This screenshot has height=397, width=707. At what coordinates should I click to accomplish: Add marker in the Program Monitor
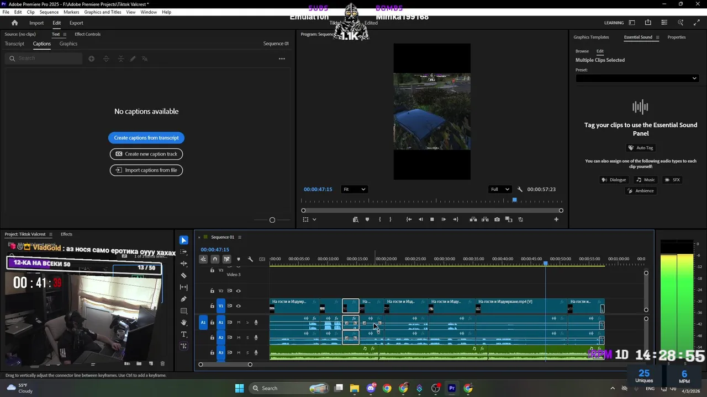(367, 219)
